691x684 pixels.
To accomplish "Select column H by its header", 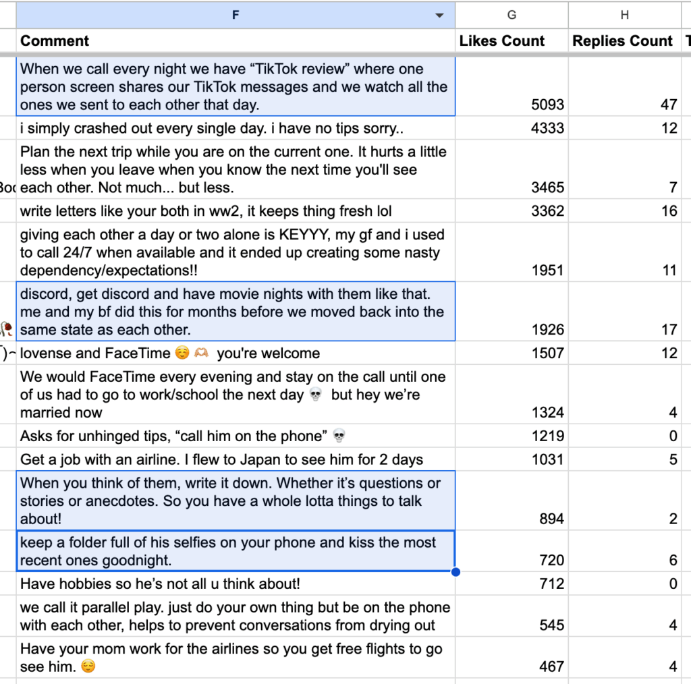I will coord(626,15).
